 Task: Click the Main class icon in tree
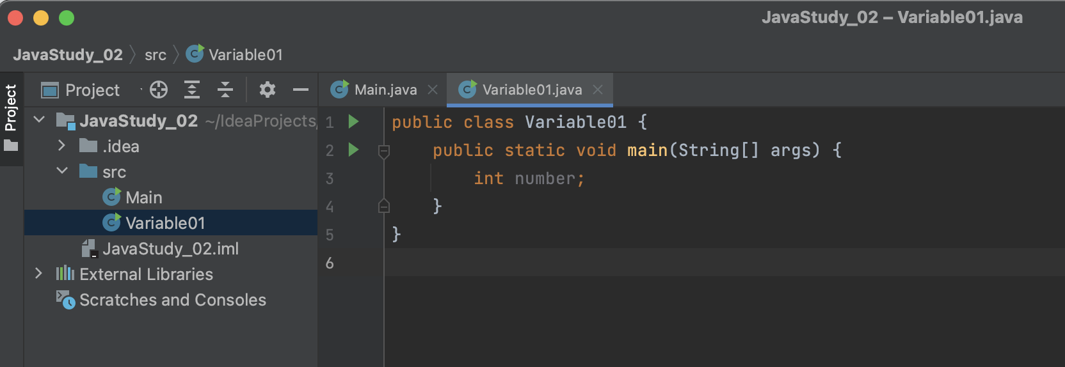111,196
